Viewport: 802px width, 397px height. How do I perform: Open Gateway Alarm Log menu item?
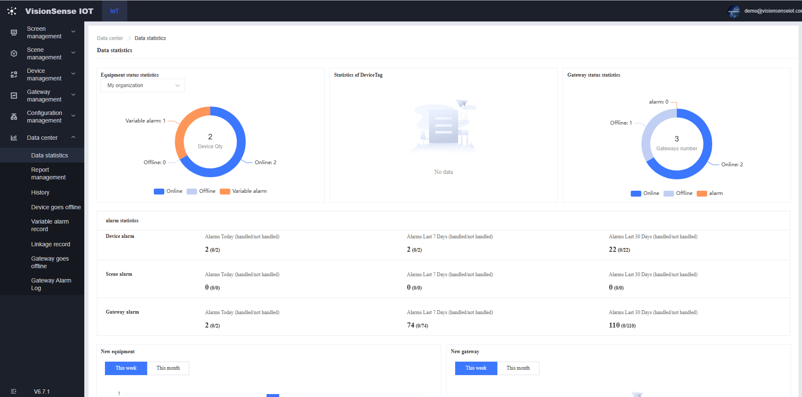tap(42, 284)
